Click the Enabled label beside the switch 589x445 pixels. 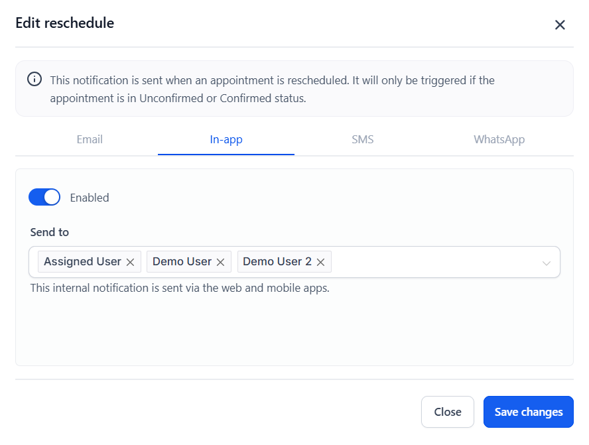(90, 198)
